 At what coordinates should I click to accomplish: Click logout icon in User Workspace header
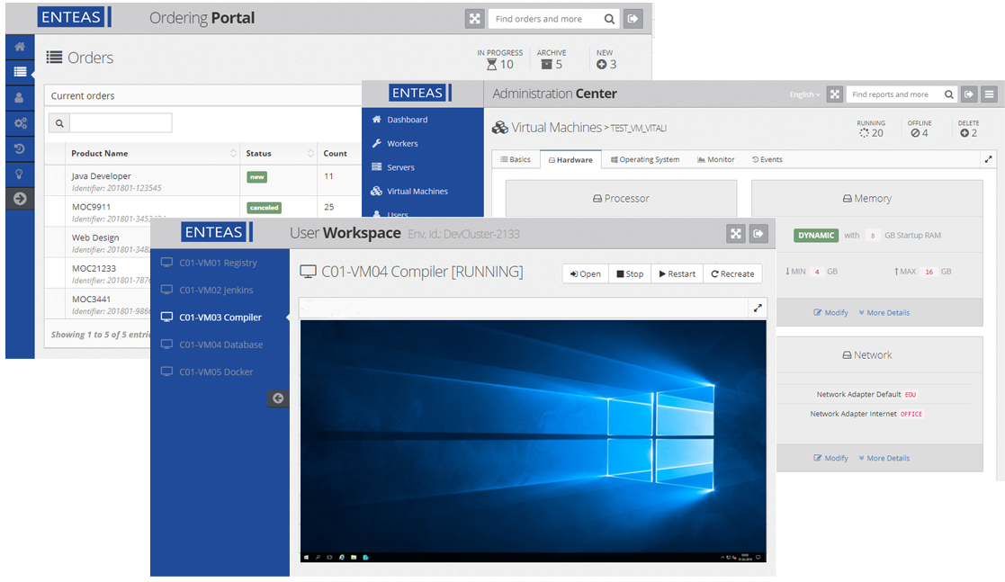(759, 234)
